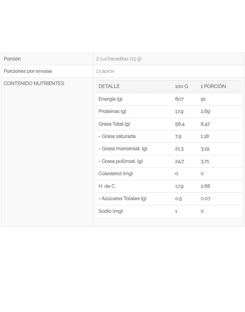Click the 'Colesterol (mg)' row label
This screenshot has height=312, width=245.
[116, 173]
